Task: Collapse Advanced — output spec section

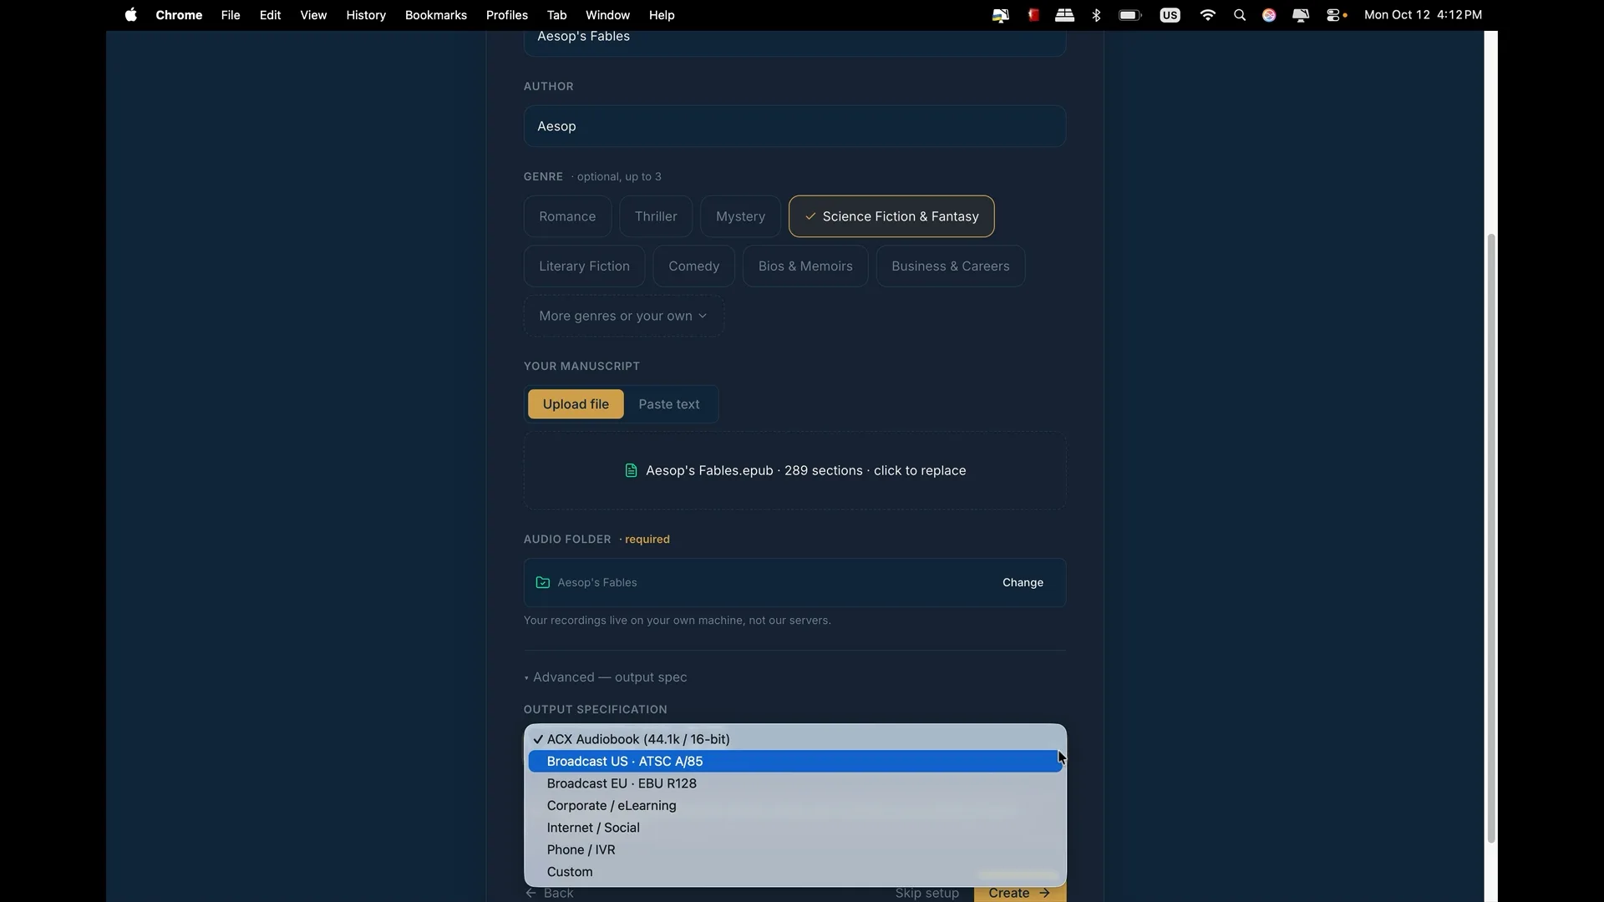Action: pyautogui.click(x=606, y=677)
